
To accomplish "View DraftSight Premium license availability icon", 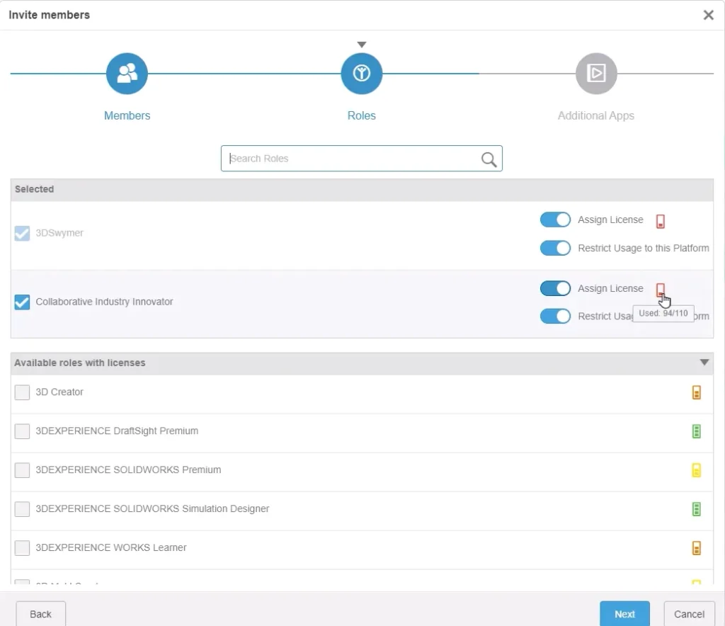I will tap(697, 431).
